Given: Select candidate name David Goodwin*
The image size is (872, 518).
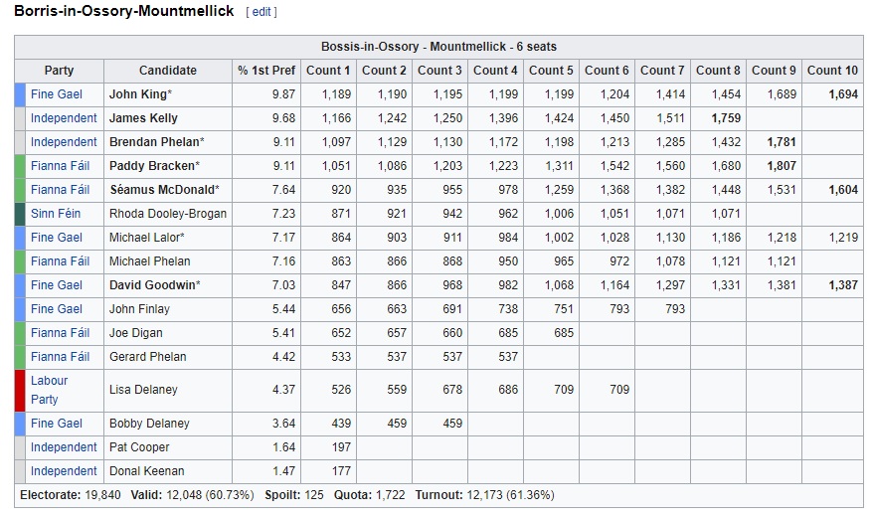Looking at the screenshot, I should pyautogui.click(x=154, y=285).
